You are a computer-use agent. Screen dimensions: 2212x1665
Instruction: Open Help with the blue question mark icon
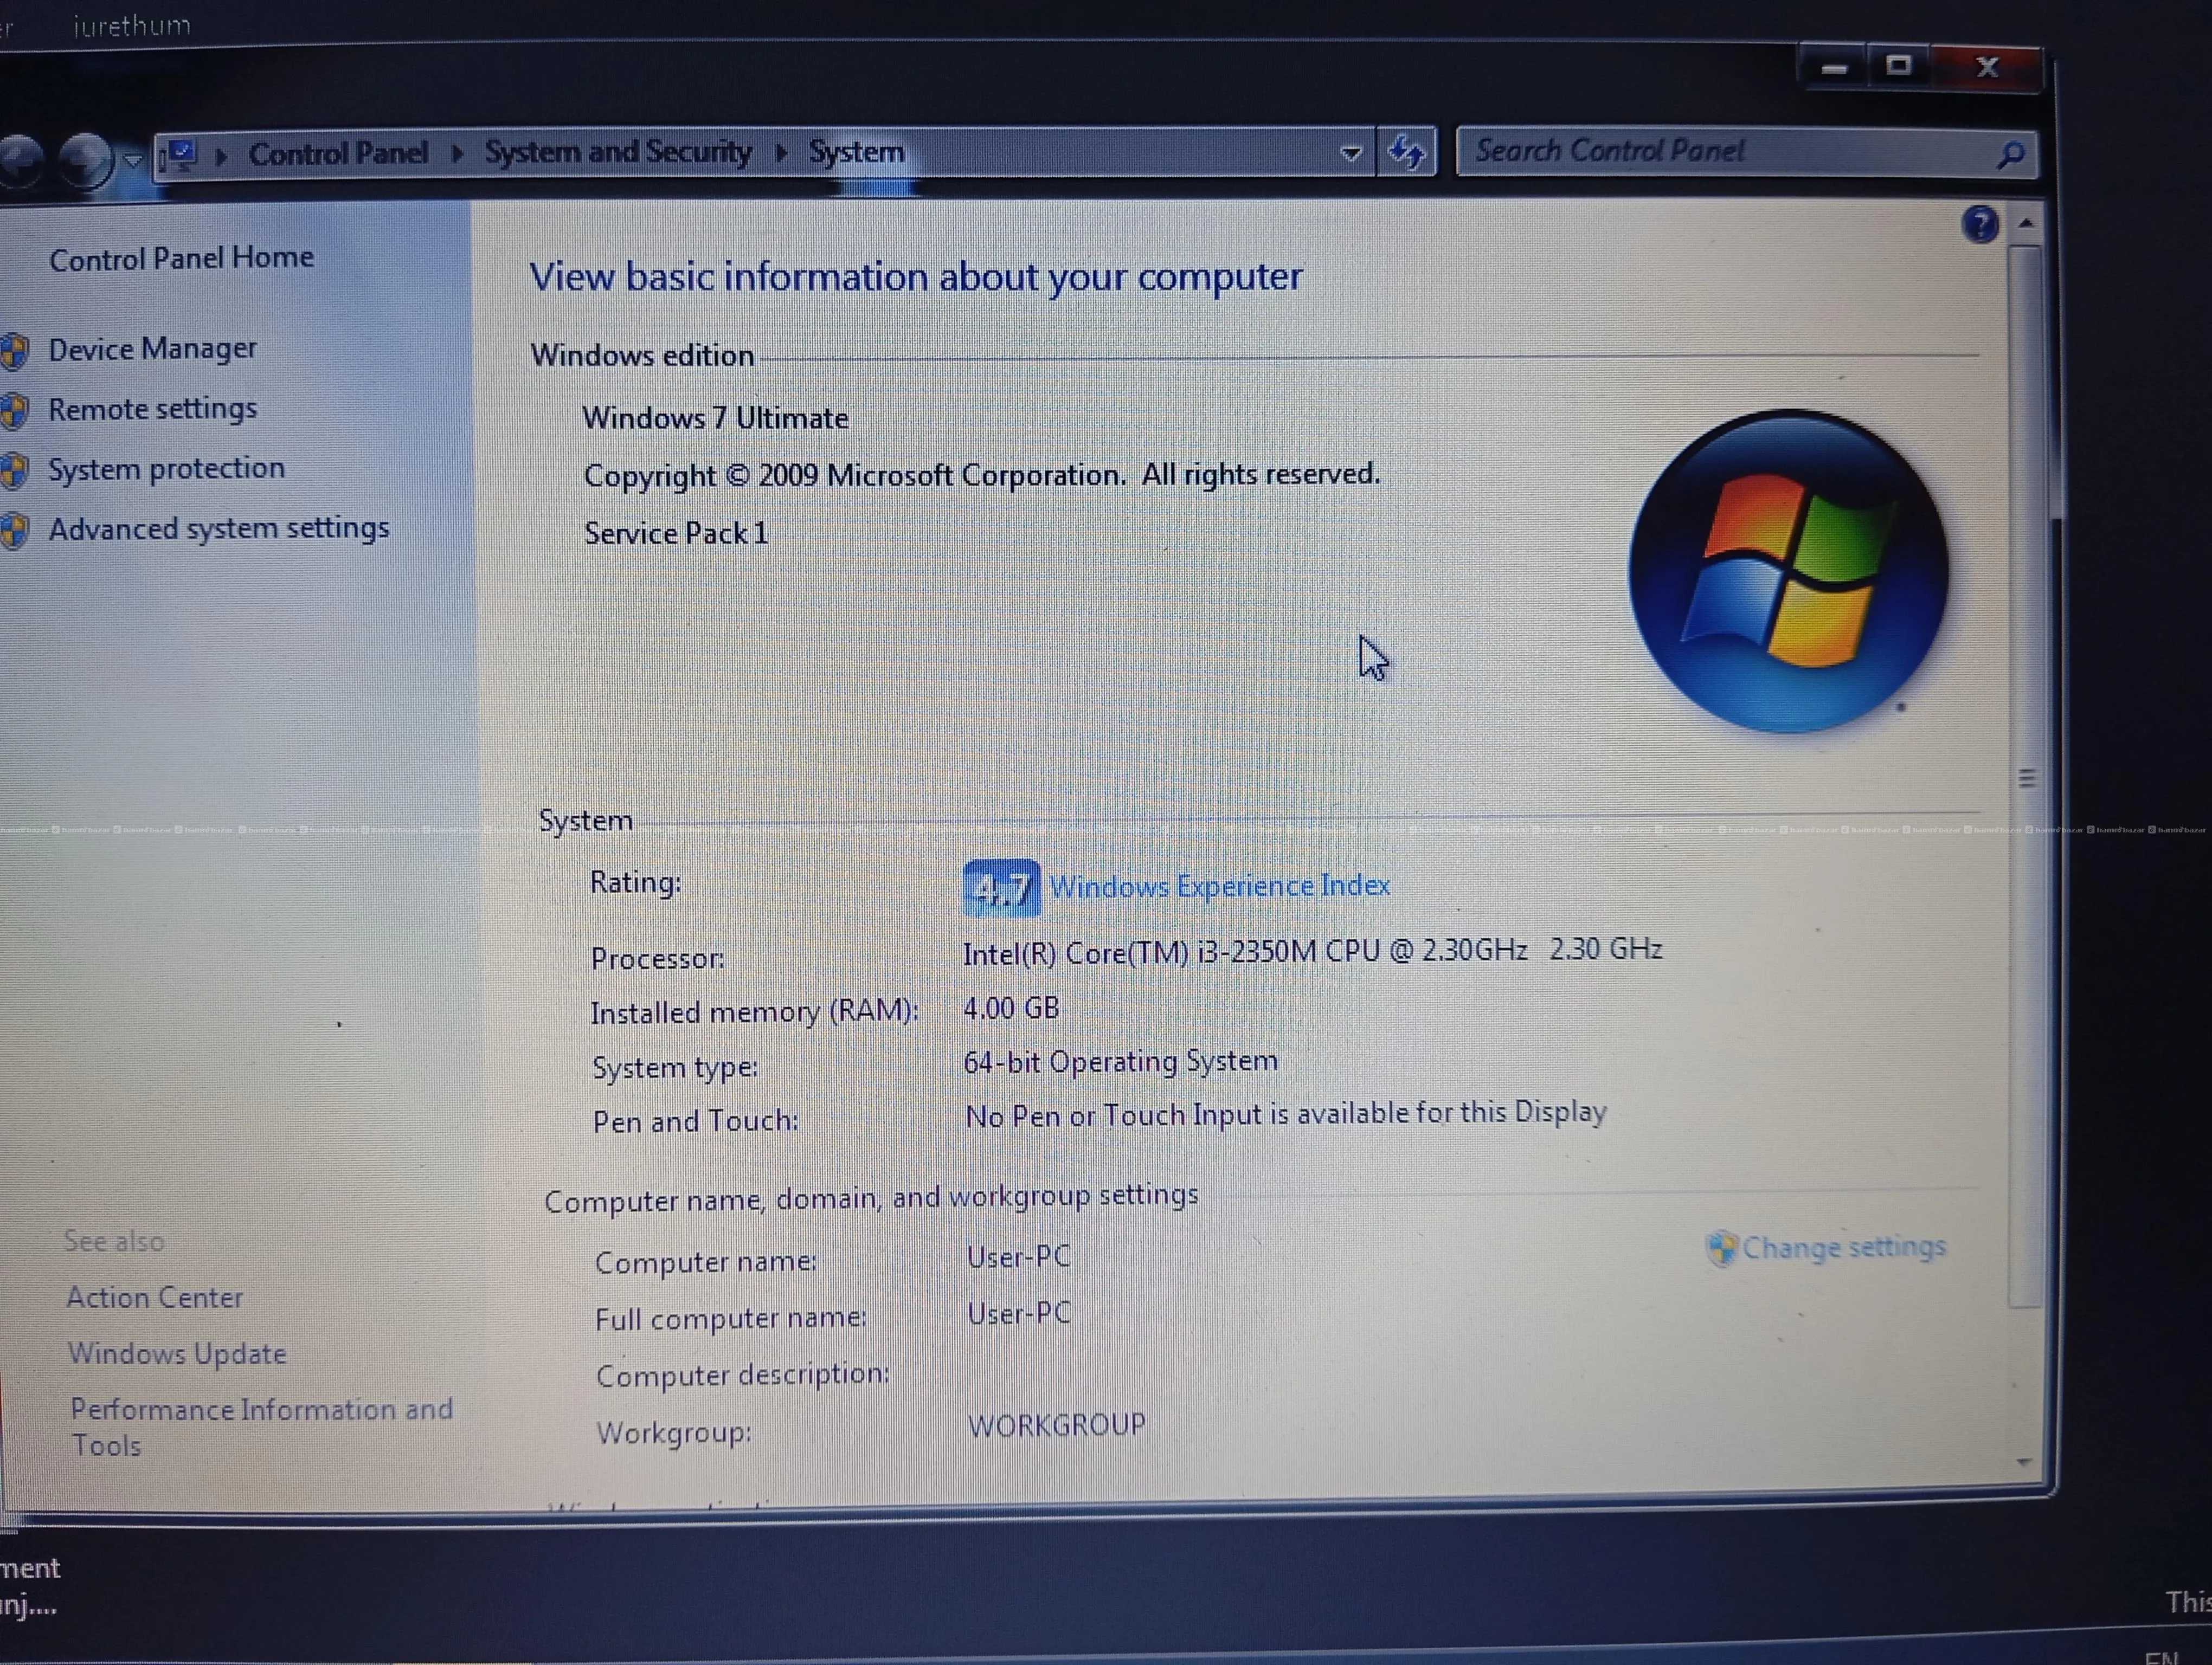[1980, 224]
